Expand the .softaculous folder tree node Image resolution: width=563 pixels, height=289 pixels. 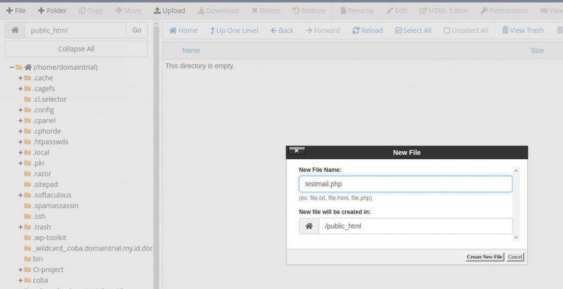point(20,195)
